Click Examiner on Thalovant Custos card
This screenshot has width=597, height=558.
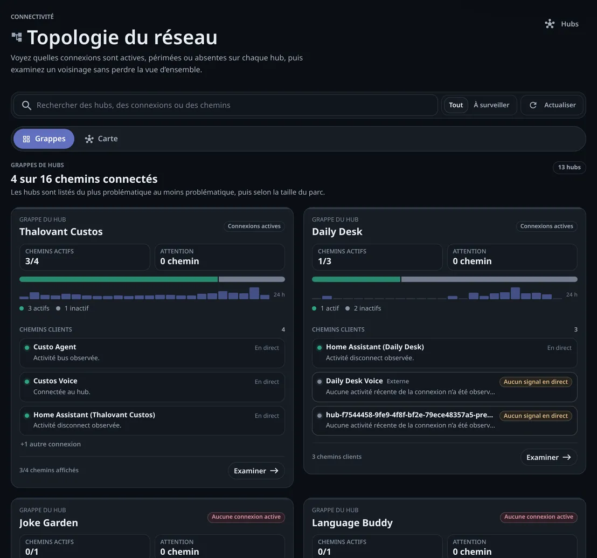click(256, 471)
